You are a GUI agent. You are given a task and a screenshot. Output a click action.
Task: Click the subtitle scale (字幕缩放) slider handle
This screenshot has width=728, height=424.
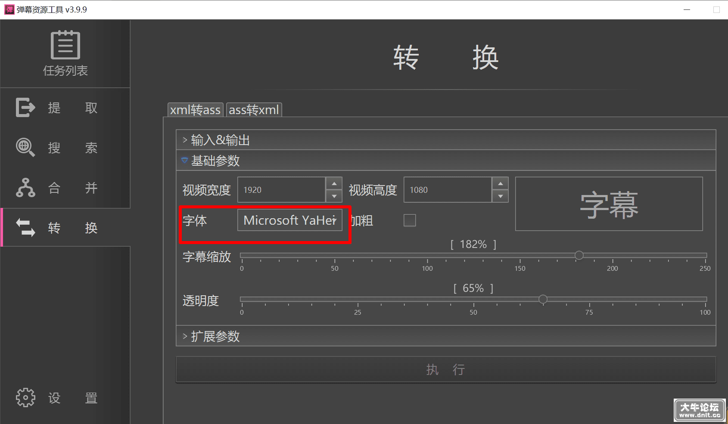pyautogui.click(x=579, y=255)
